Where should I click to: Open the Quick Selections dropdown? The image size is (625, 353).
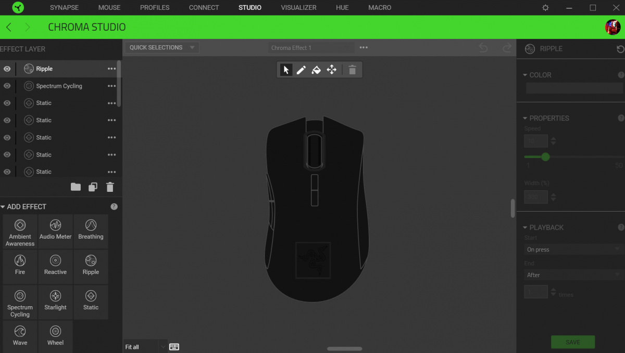click(162, 47)
